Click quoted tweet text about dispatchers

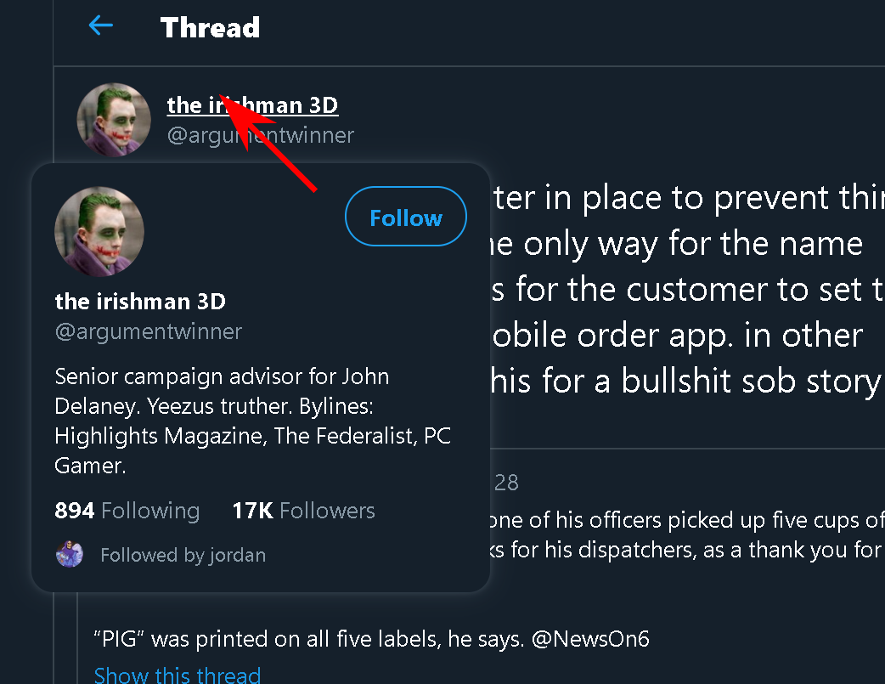679,550
